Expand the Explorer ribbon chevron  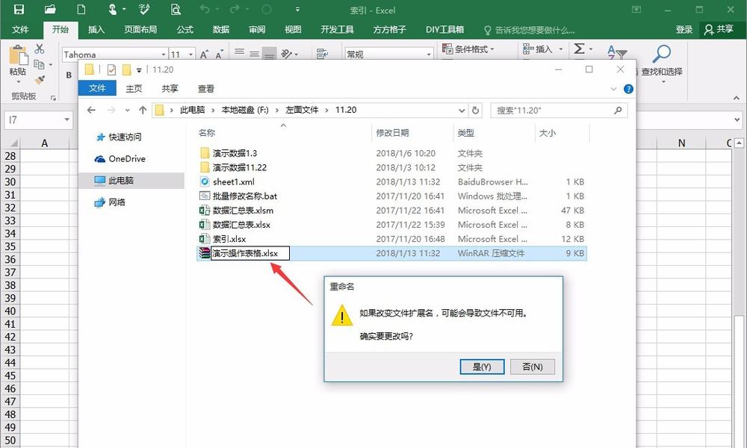(x=613, y=89)
